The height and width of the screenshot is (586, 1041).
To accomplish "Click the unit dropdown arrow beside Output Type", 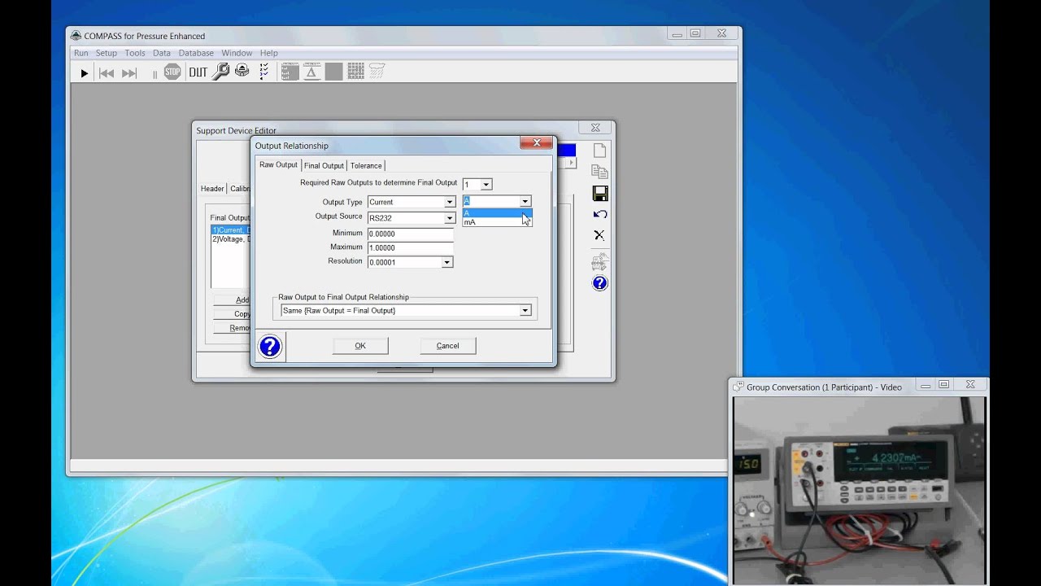I will 525,201.
